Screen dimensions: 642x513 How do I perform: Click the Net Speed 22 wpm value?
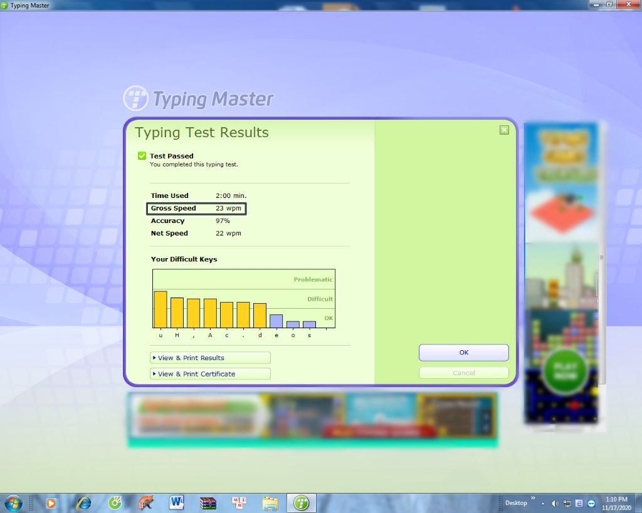click(228, 233)
